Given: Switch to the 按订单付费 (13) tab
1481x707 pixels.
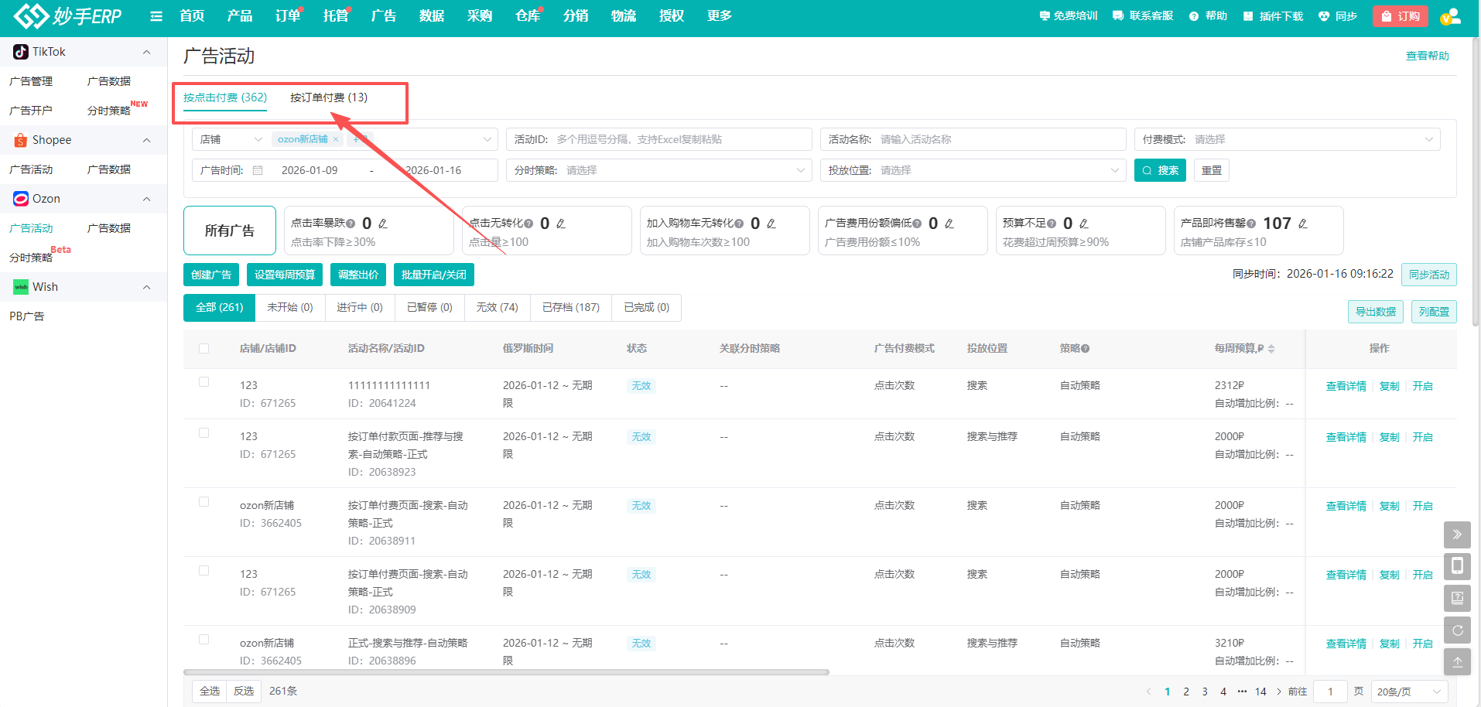Looking at the screenshot, I should click(x=328, y=97).
